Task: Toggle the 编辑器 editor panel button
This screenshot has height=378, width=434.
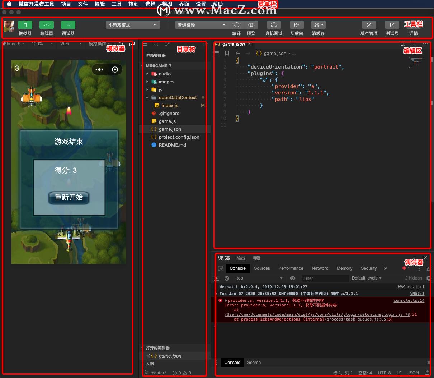Action: click(x=47, y=25)
